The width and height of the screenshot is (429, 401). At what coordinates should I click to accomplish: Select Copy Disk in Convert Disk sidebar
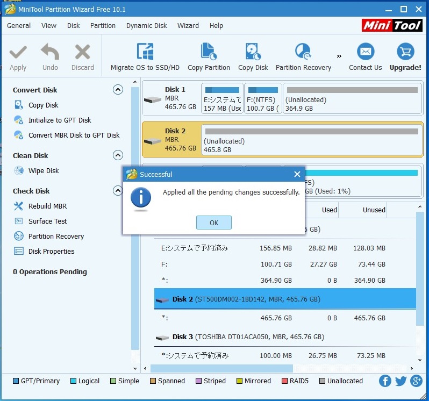point(43,105)
